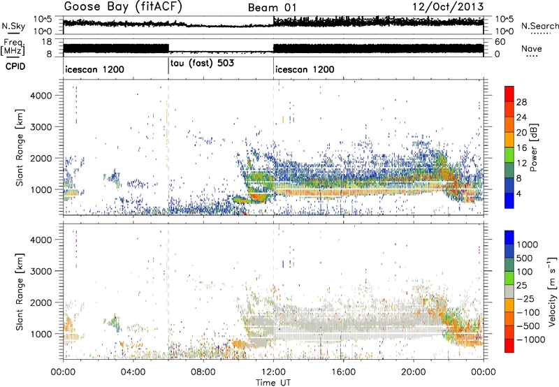This screenshot has height=387, width=559.
Task: Click the 'N.Sky' legend label
Action: [x=13, y=26]
